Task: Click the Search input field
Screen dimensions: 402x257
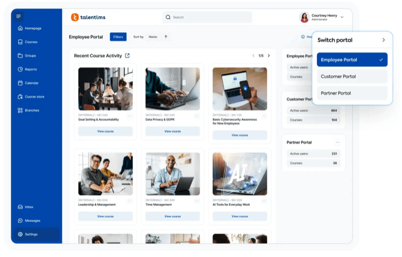Action: click(x=207, y=17)
